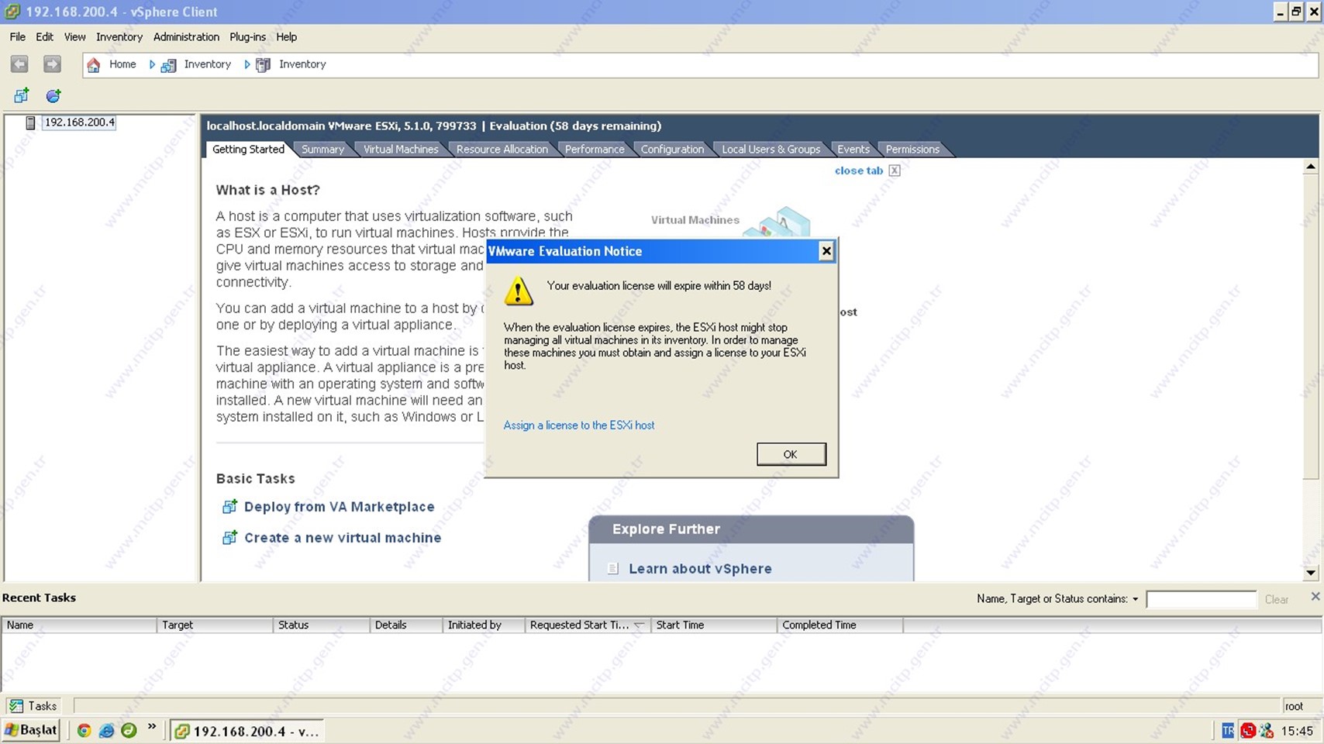Click the vSphere Client taskbar button
The width and height of the screenshot is (1324, 744).
point(247,731)
